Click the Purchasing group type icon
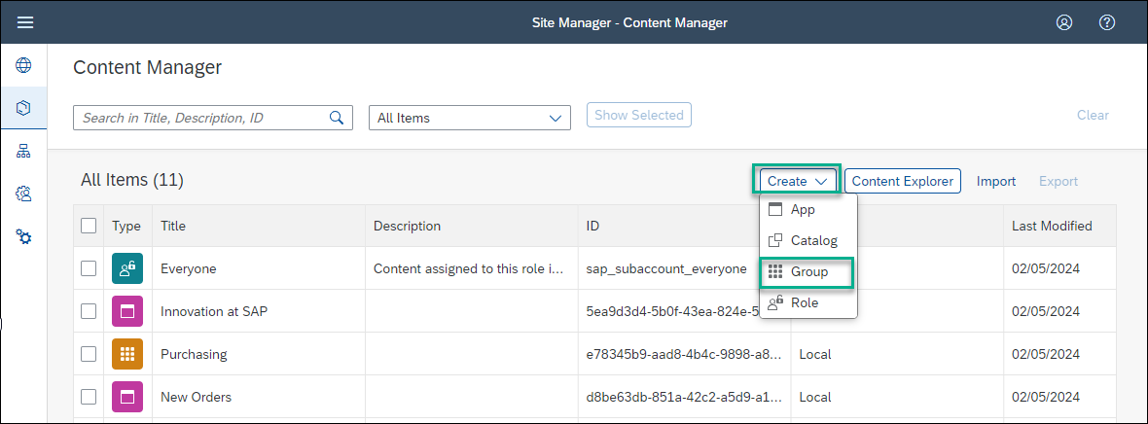Screen dimensions: 1148x424 [127, 354]
